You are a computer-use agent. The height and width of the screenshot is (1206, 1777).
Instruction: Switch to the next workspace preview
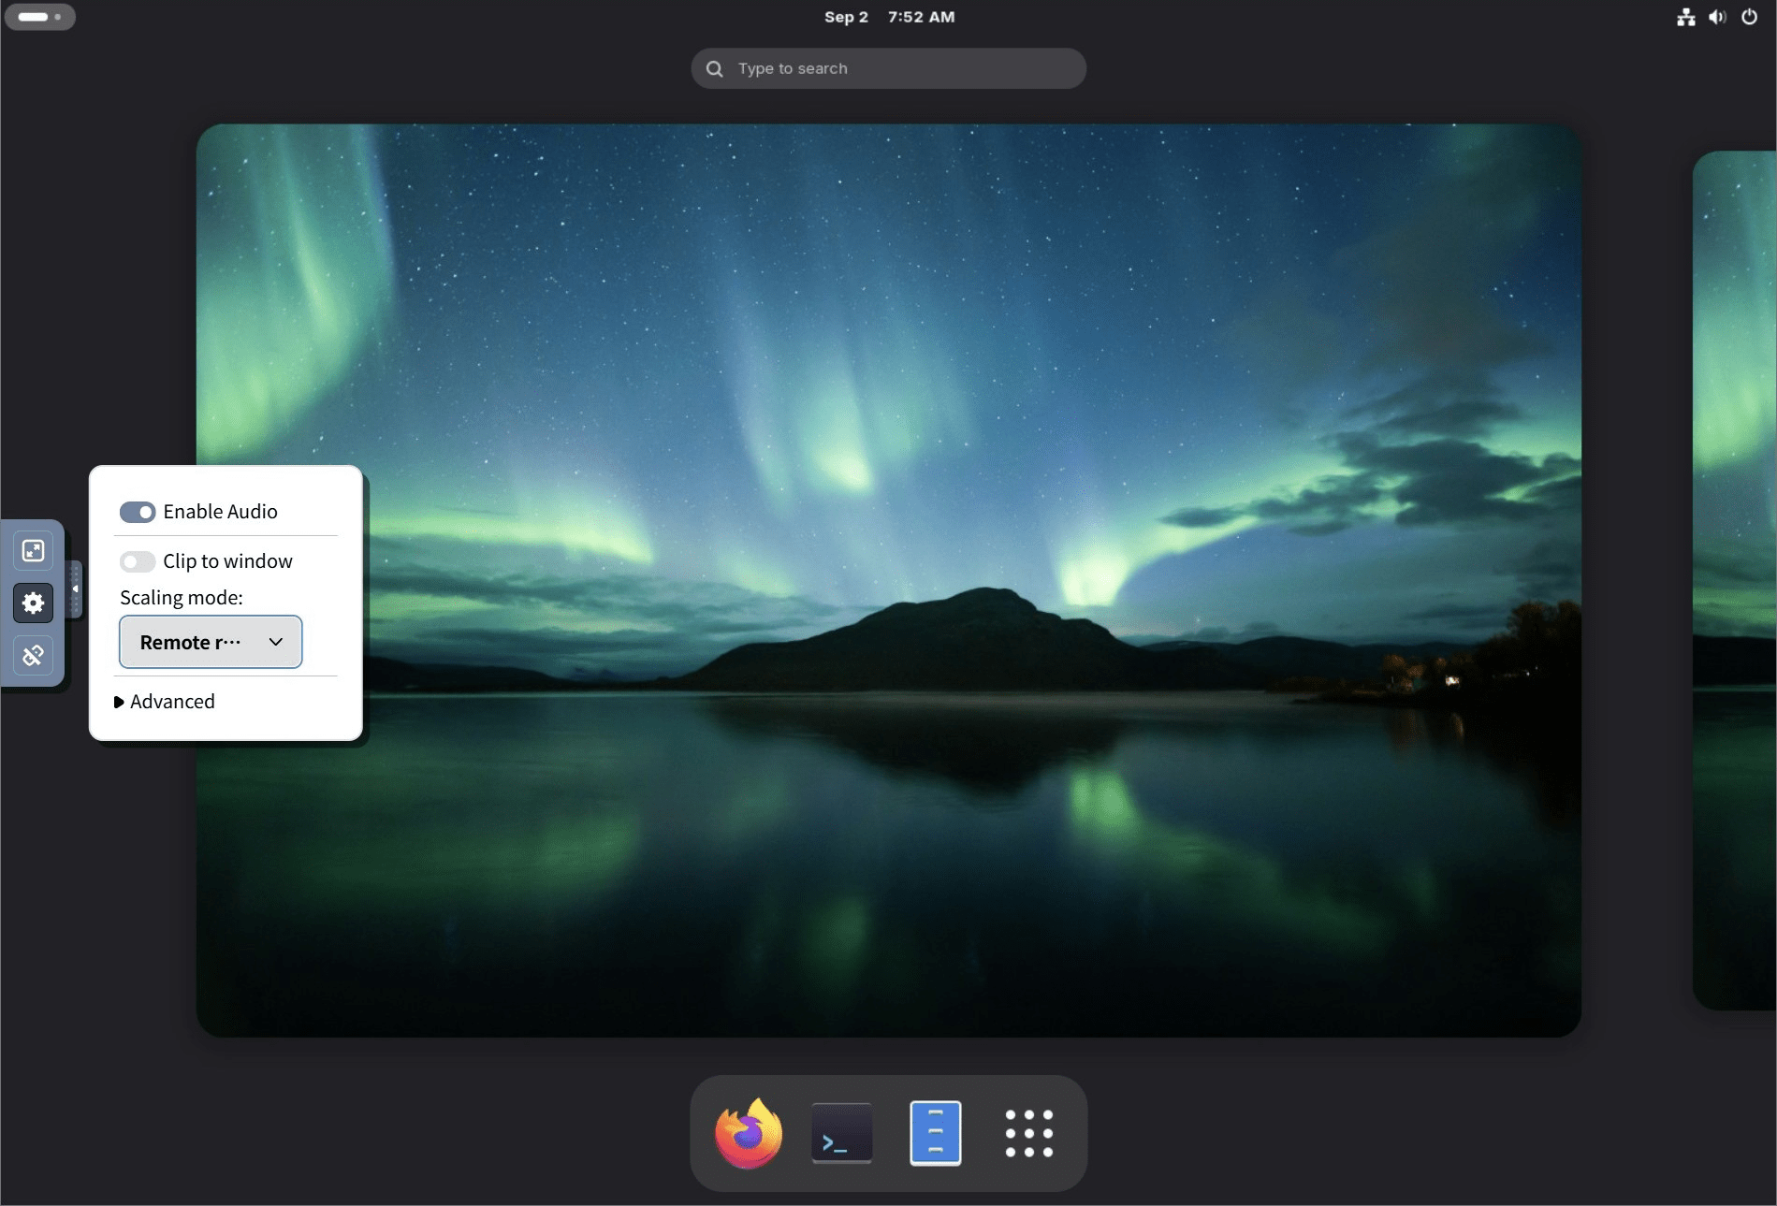coord(1735,580)
